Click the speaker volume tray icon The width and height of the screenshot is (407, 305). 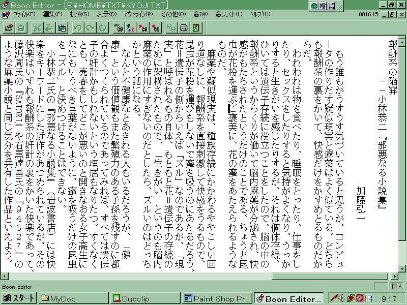click(341, 298)
